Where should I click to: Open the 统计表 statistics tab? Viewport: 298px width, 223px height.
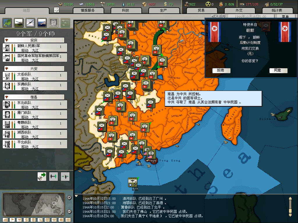click(277, 10)
